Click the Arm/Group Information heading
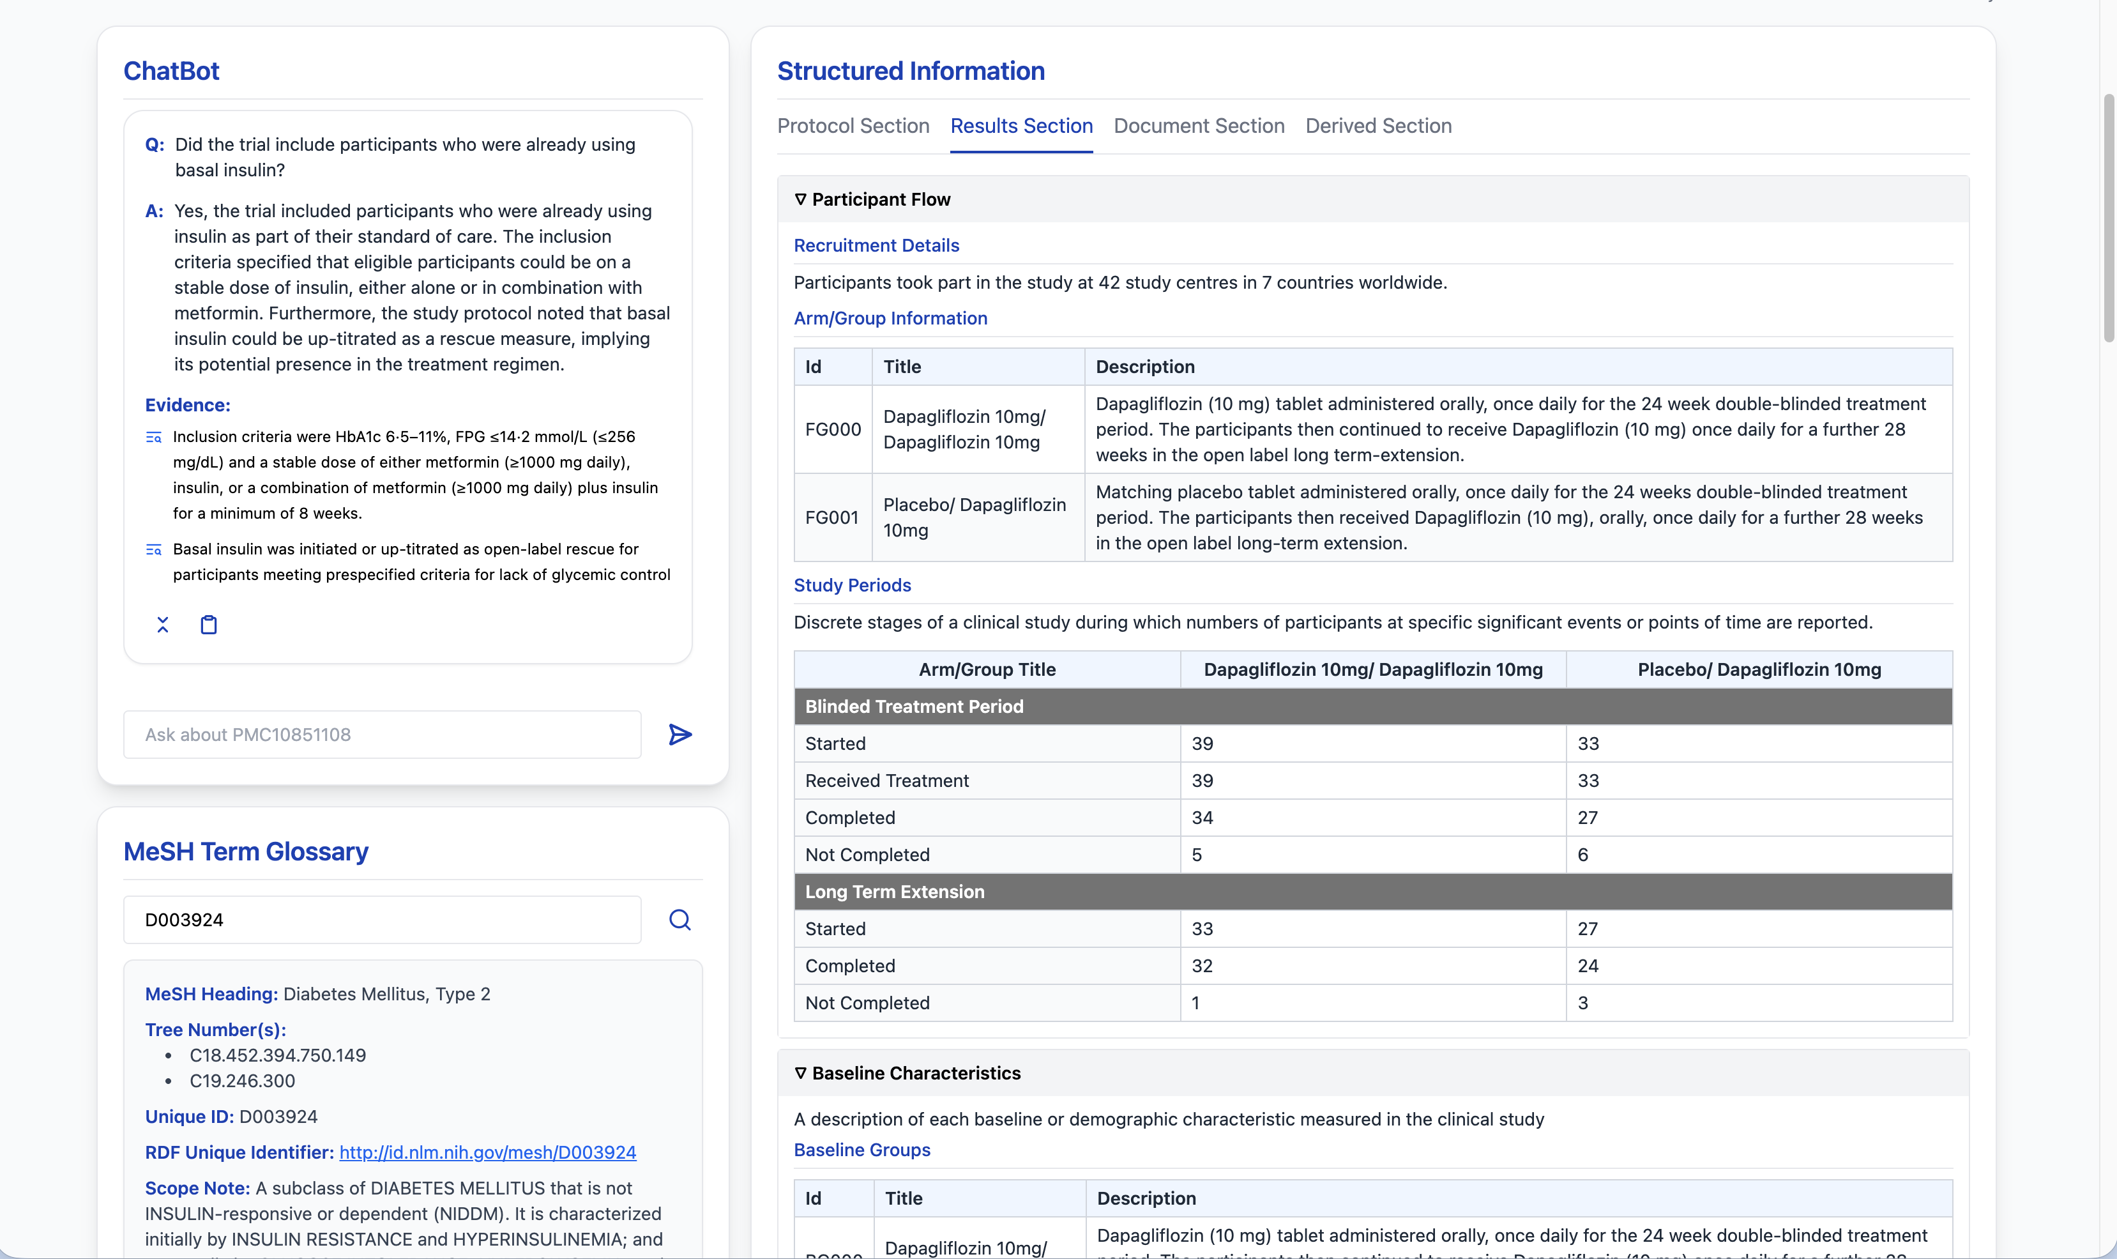This screenshot has width=2117, height=1259. (x=890, y=318)
